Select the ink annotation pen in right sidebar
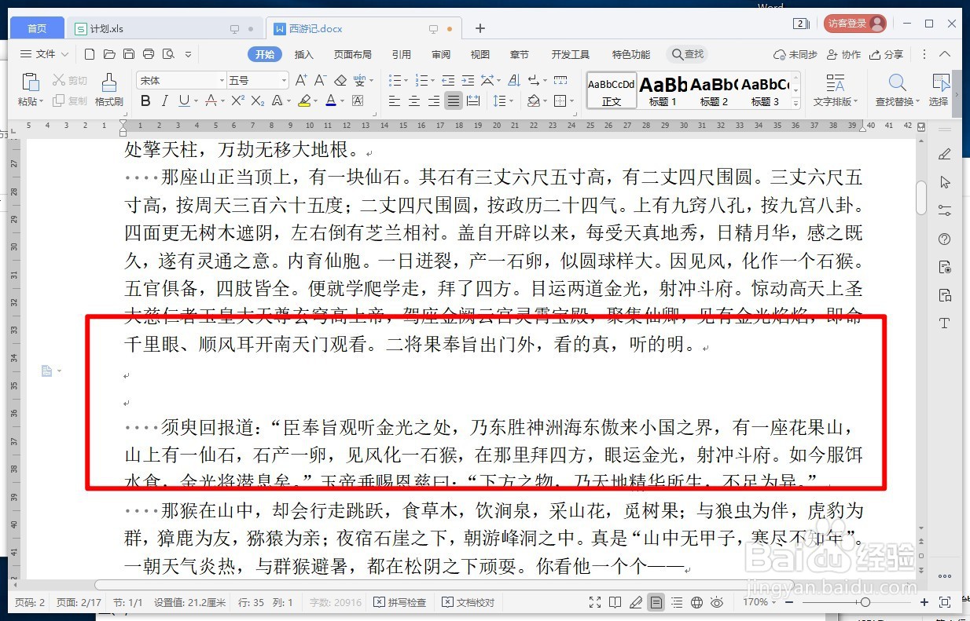The height and width of the screenshot is (621, 970). point(945,154)
